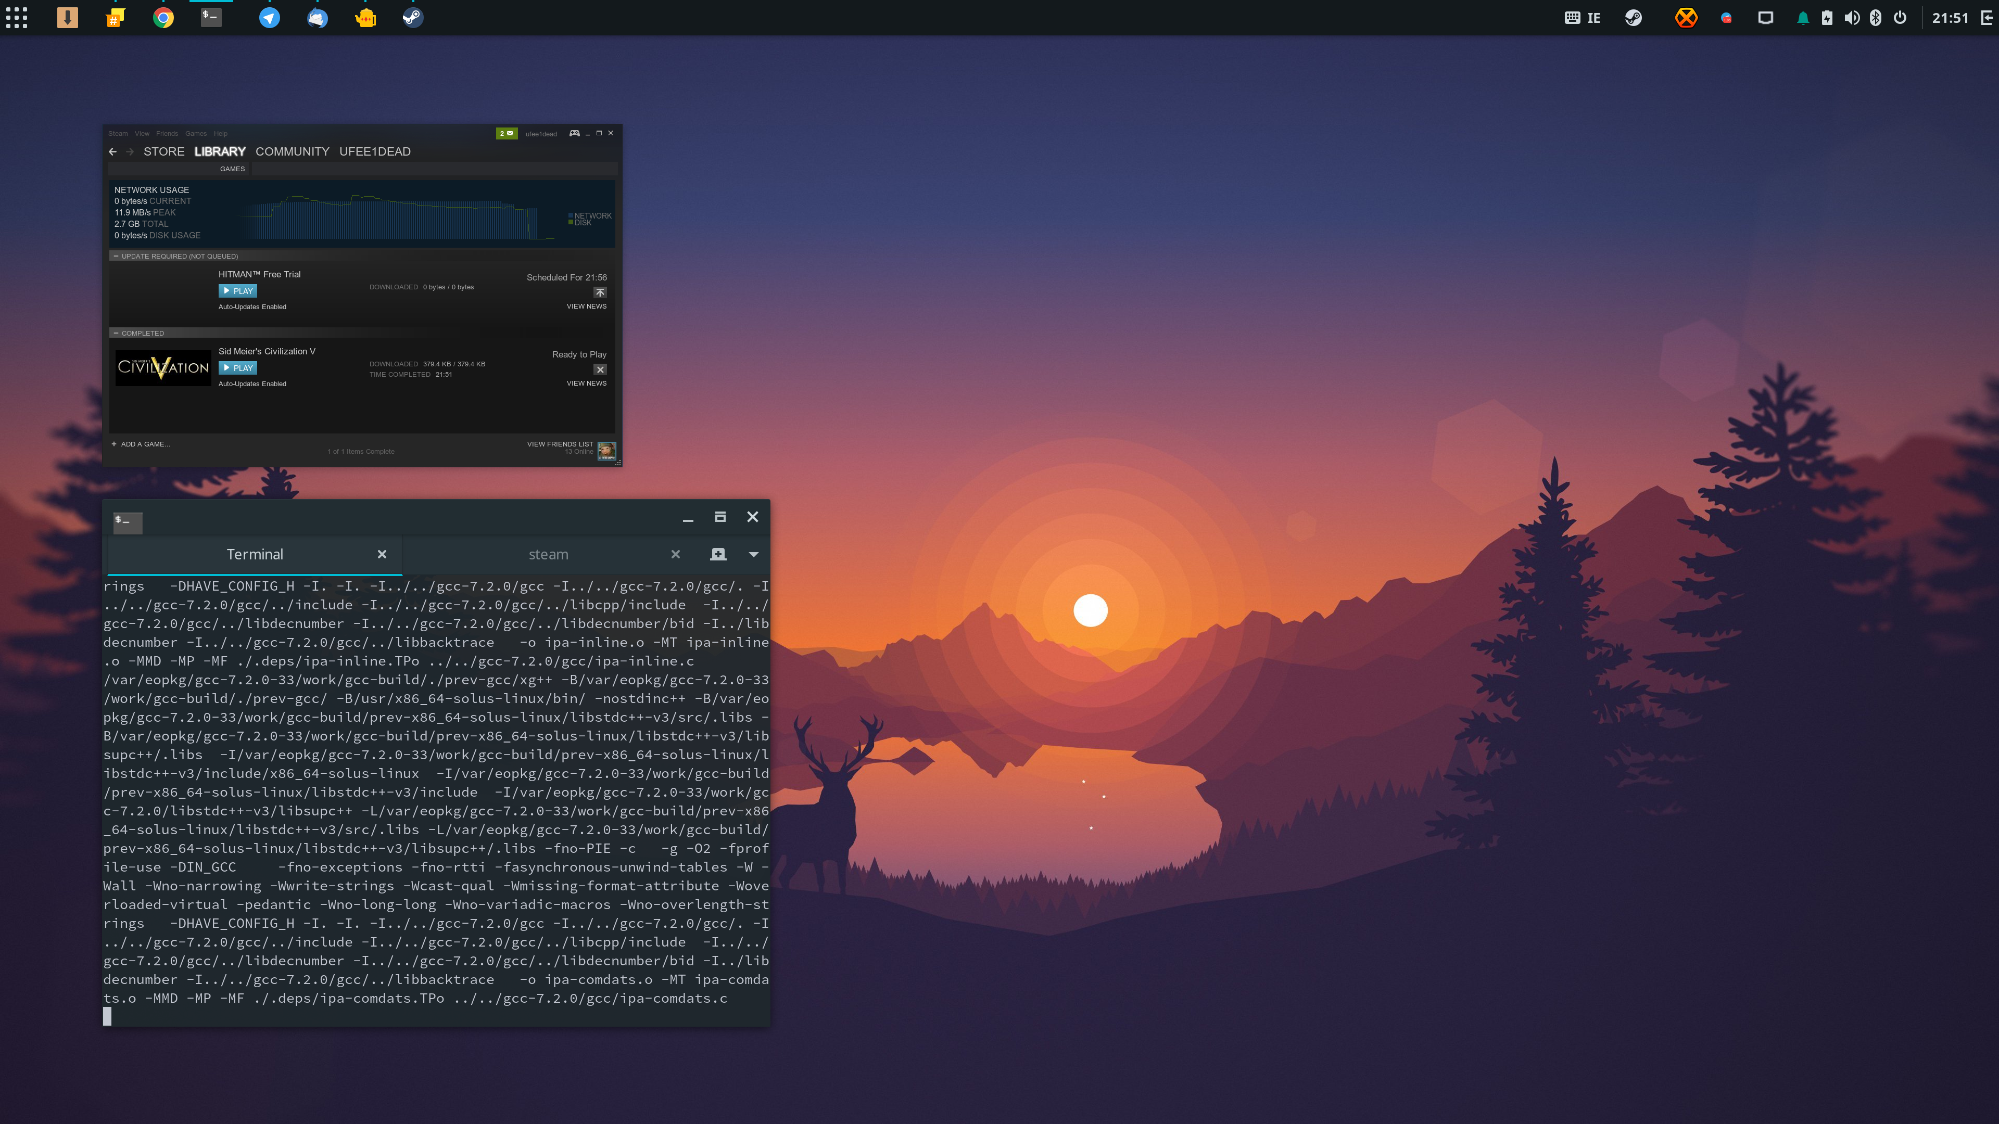Move HITMAN download to top of queue
Screen dimensions: 1999x1124
point(600,292)
